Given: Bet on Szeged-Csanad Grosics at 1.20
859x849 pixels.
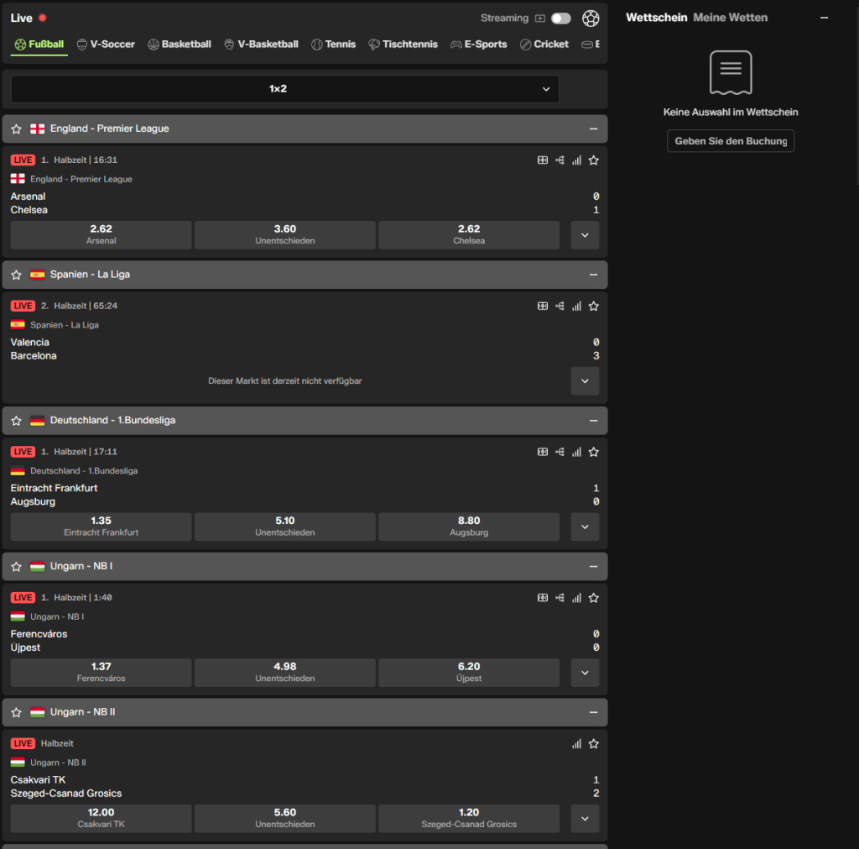Looking at the screenshot, I should pyautogui.click(x=469, y=818).
